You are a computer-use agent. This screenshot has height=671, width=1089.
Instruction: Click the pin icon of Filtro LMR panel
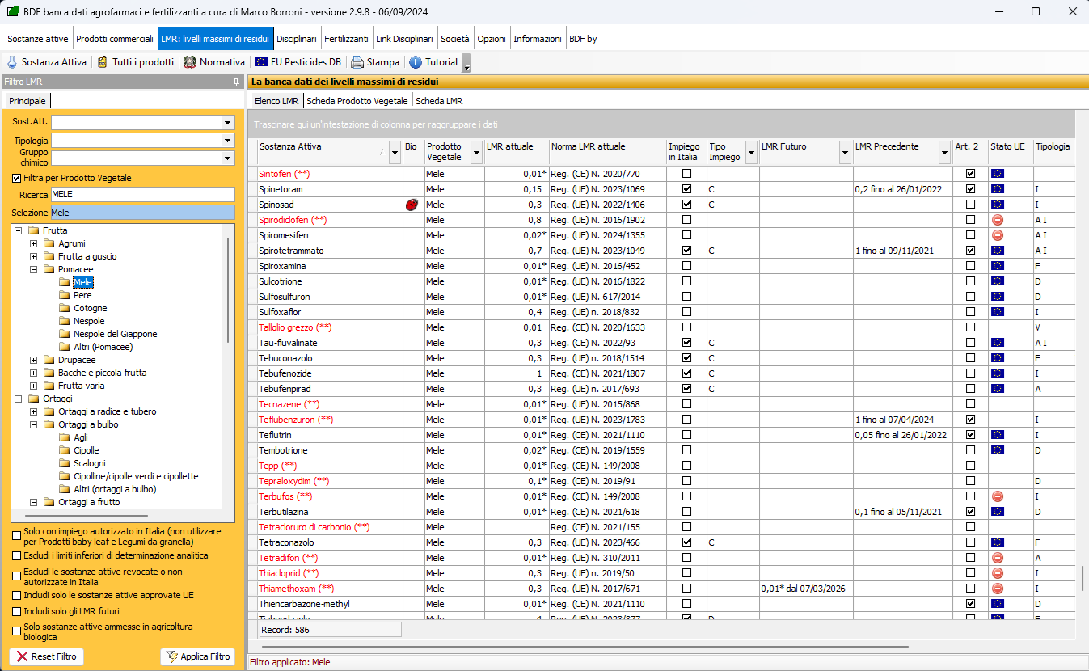click(x=236, y=82)
